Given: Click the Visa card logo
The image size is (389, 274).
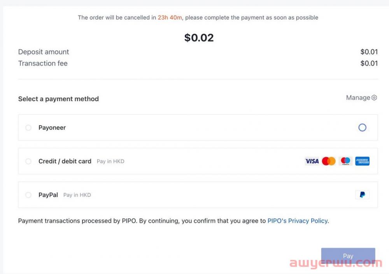Looking at the screenshot, I should [x=312, y=161].
